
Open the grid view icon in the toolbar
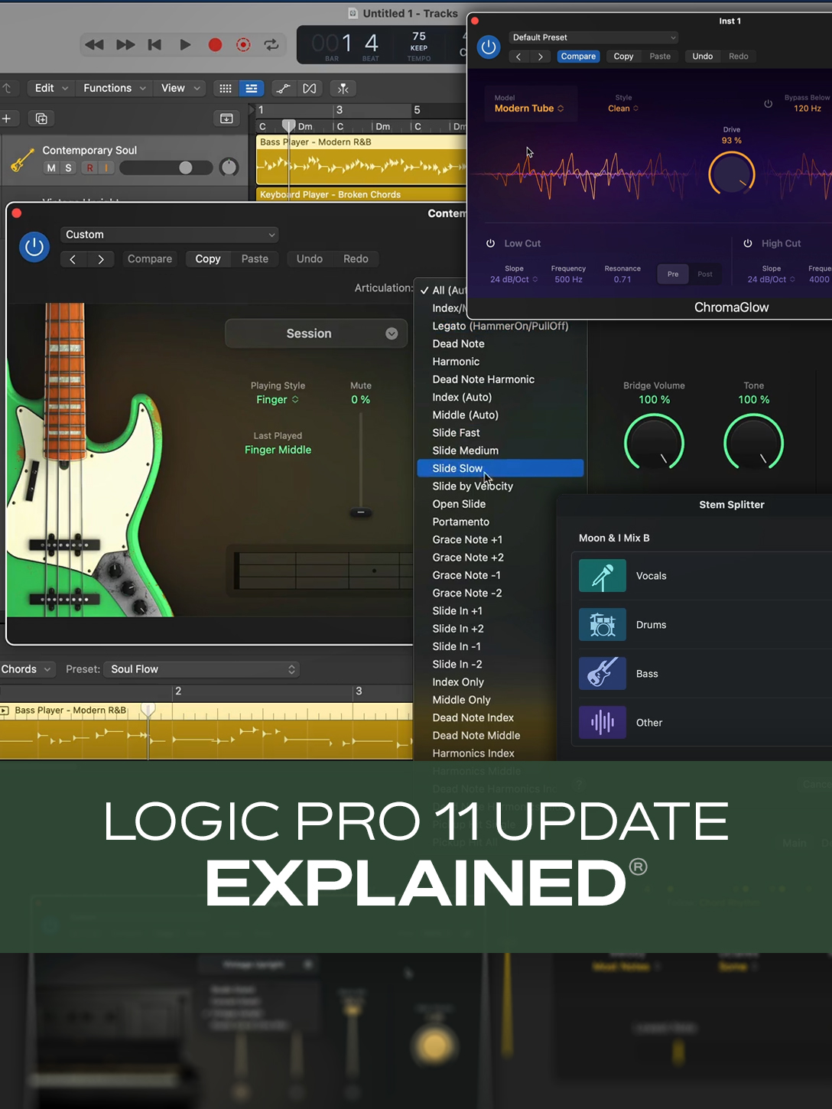tap(225, 88)
